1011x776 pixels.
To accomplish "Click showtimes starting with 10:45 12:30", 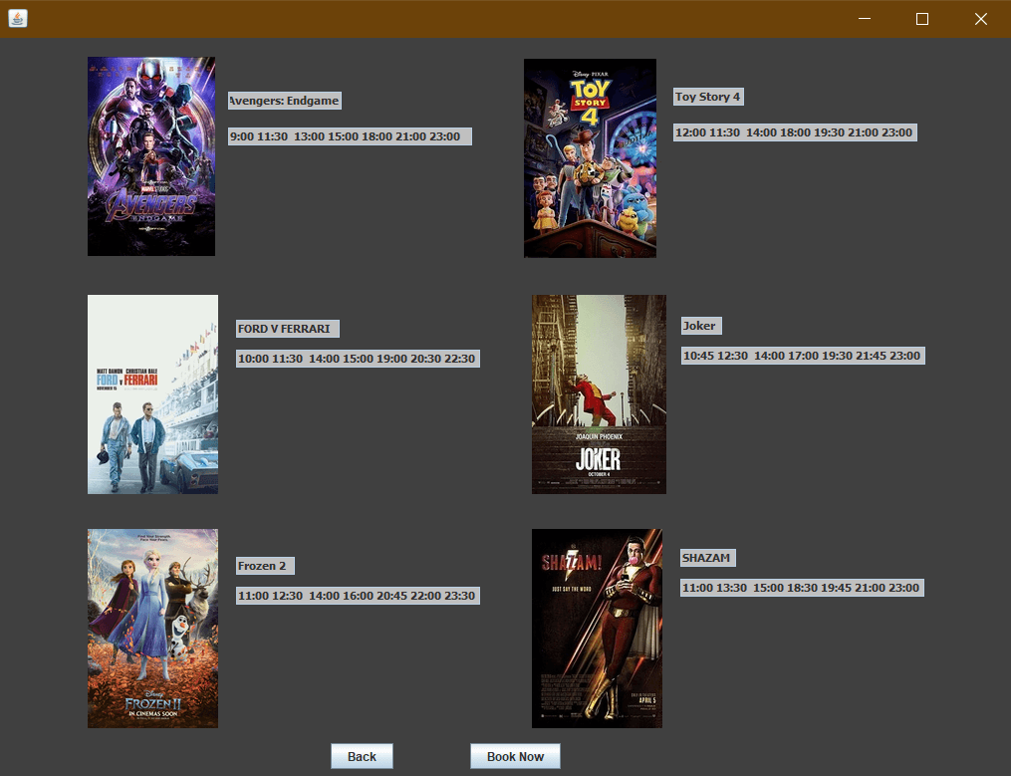I will [x=804, y=356].
